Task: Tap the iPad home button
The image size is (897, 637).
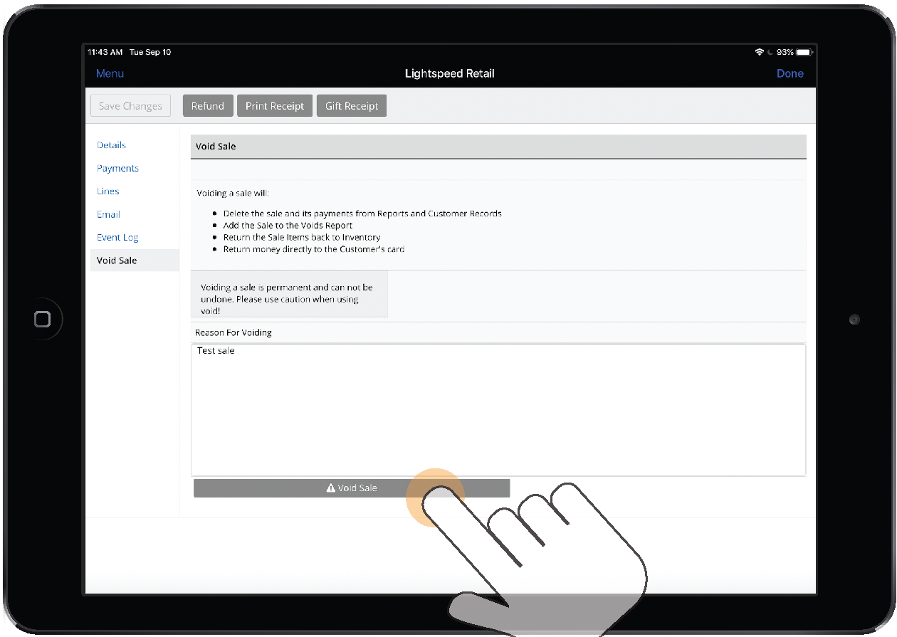Action: pyautogui.click(x=43, y=319)
